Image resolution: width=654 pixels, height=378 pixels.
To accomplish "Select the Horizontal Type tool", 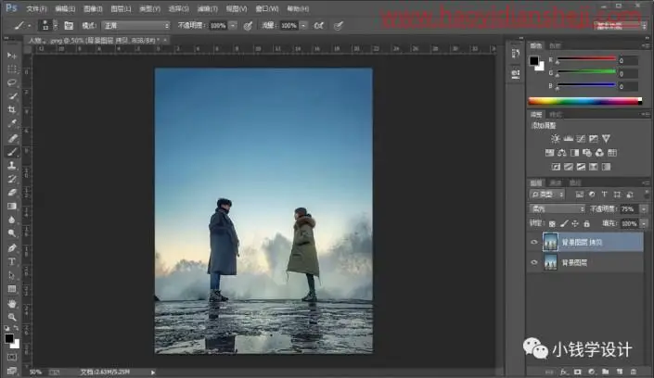I will 12,261.
